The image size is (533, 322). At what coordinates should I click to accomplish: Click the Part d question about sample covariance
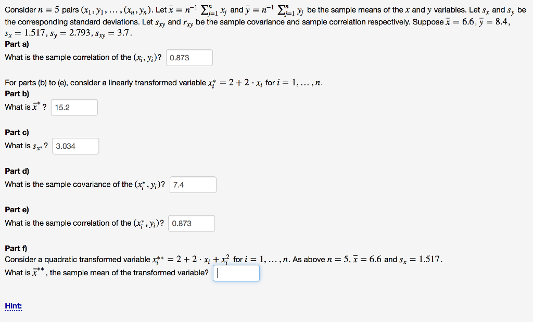coord(84,184)
